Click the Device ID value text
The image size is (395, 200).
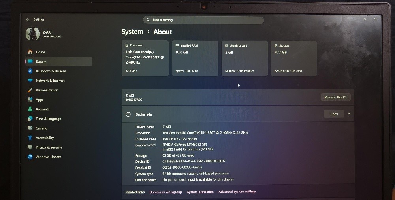coord(194,161)
